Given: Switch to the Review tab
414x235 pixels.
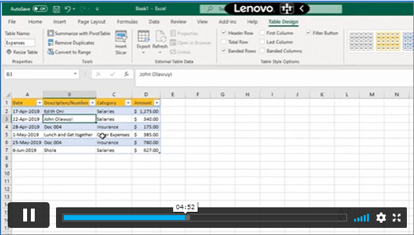Looking at the screenshot, I should pos(178,22).
